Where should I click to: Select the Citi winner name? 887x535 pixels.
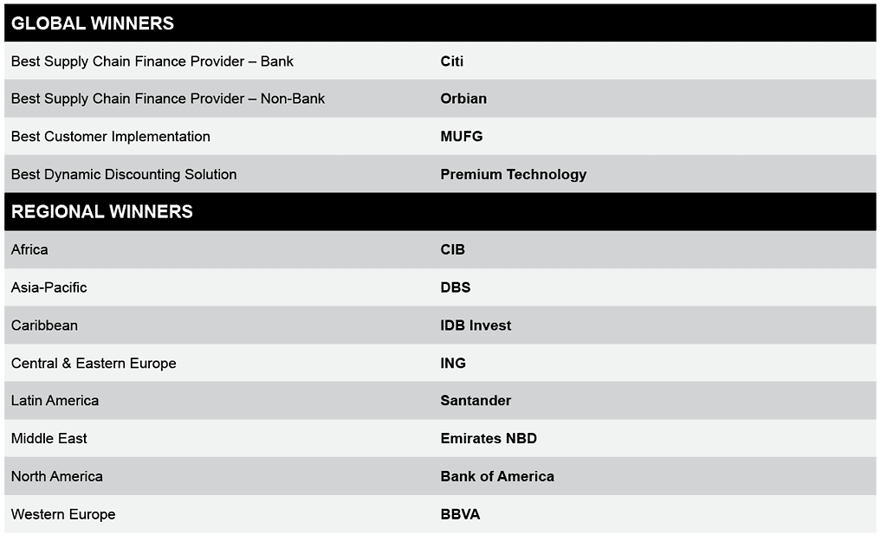(452, 61)
